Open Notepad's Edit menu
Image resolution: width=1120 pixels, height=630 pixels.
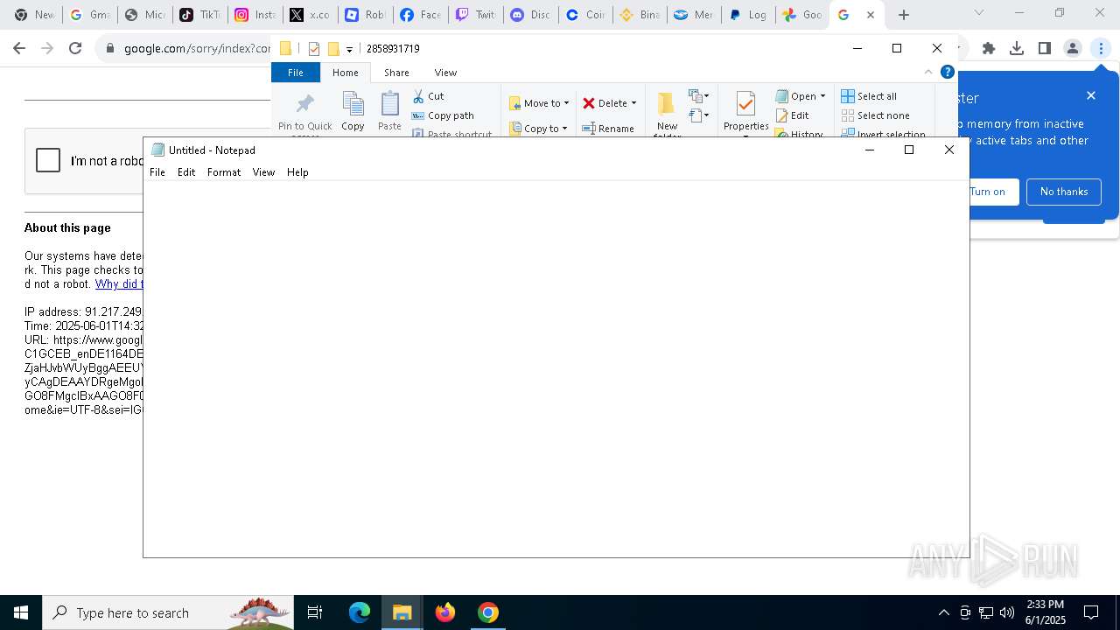tap(186, 172)
